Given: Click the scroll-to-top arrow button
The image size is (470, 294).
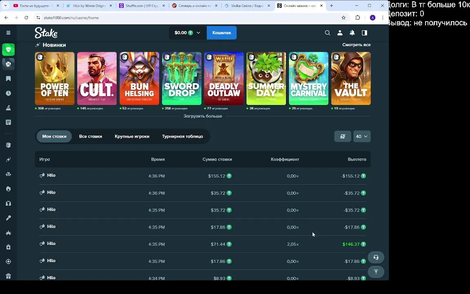Looking at the screenshot, I should pos(376,272).
